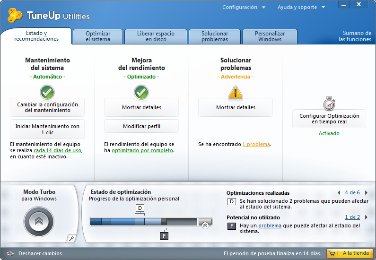The height and width of the screenshot is (260, 376).
Task: Open the problema link in Potencial no utilizado
Action: coord(270,225)
